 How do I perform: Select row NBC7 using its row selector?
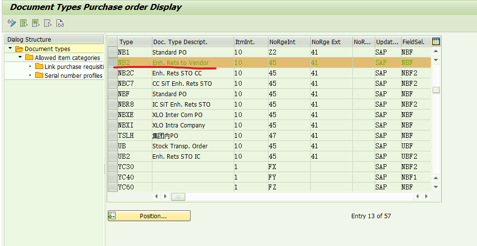(x=113, y=83)
